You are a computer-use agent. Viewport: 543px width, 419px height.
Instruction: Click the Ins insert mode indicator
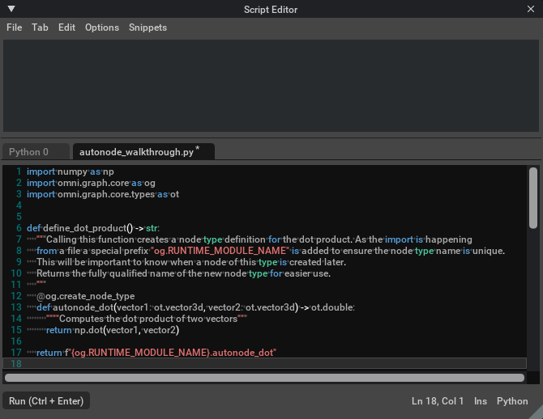[x=480, y=401]
